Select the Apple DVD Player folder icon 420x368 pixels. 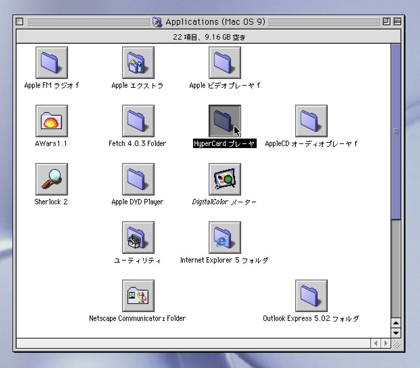(x=138, y=179)
